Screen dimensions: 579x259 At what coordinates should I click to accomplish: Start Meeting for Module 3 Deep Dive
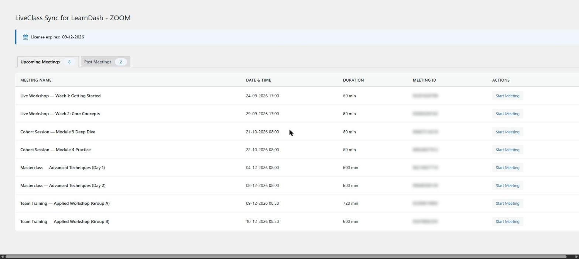pos(507,132)
